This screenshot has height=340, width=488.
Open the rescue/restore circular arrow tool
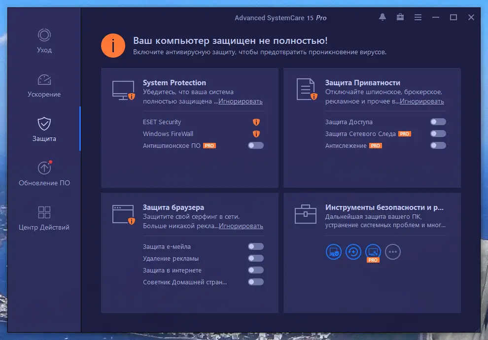pos(353,252)
